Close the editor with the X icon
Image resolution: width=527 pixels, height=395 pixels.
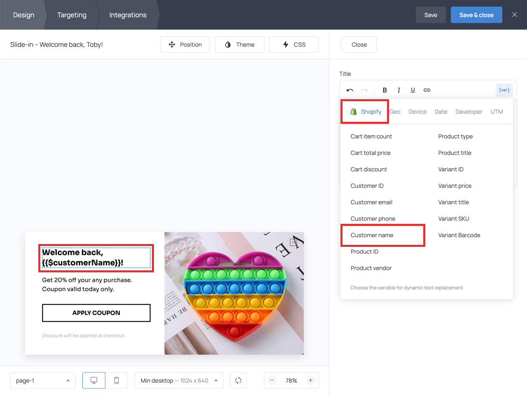coord(514,15)
